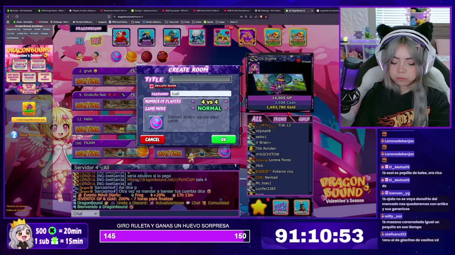This screenshot has width=455, height=255.
Task: Select the sprinkled chocolate filter ball
Action: 162,56
